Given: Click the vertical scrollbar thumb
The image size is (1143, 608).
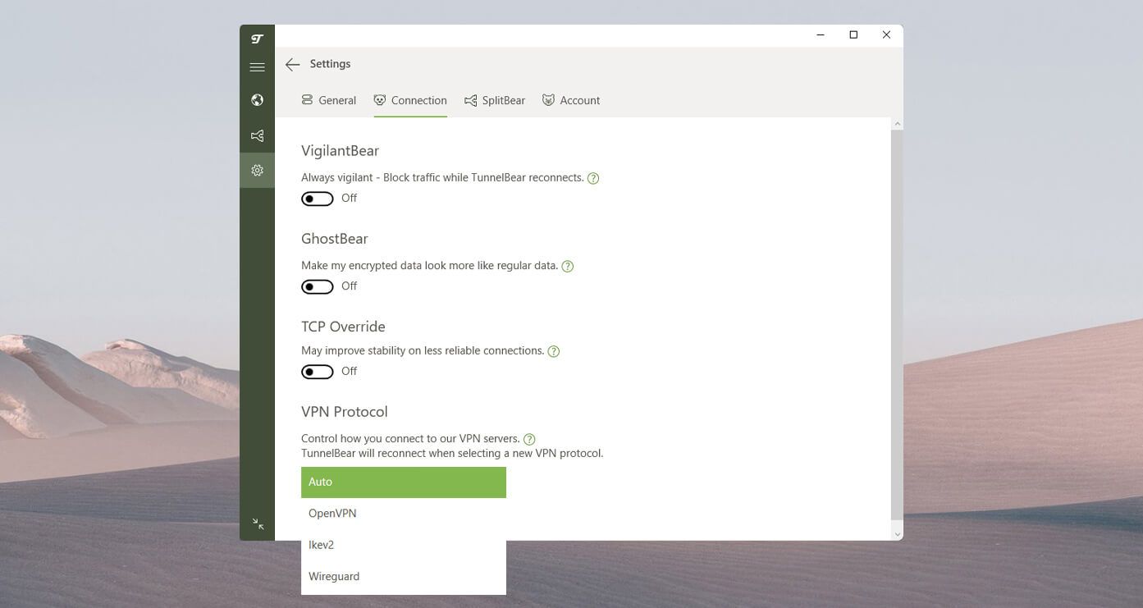Looking at the screenshot, I should click(x=897, y=325).
